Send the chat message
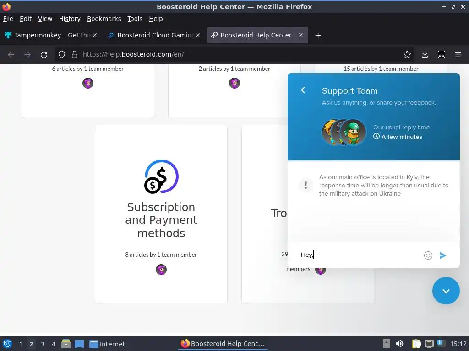Image resolution: width=469 pixels, height=351 pixels. pyautogui.click(x=443, y=255)
